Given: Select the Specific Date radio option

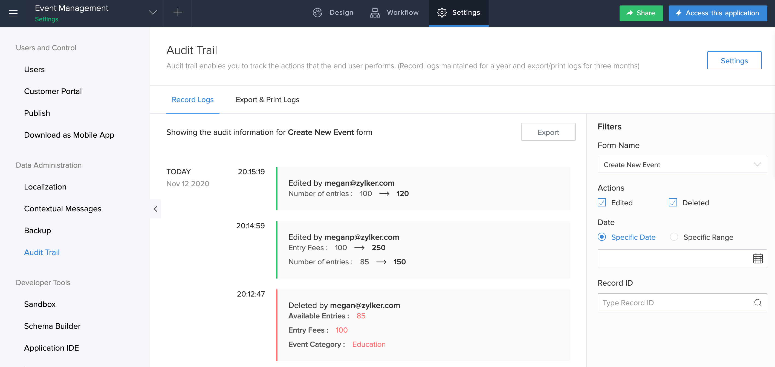Looking at the screenshot, I should coord(602,237).
